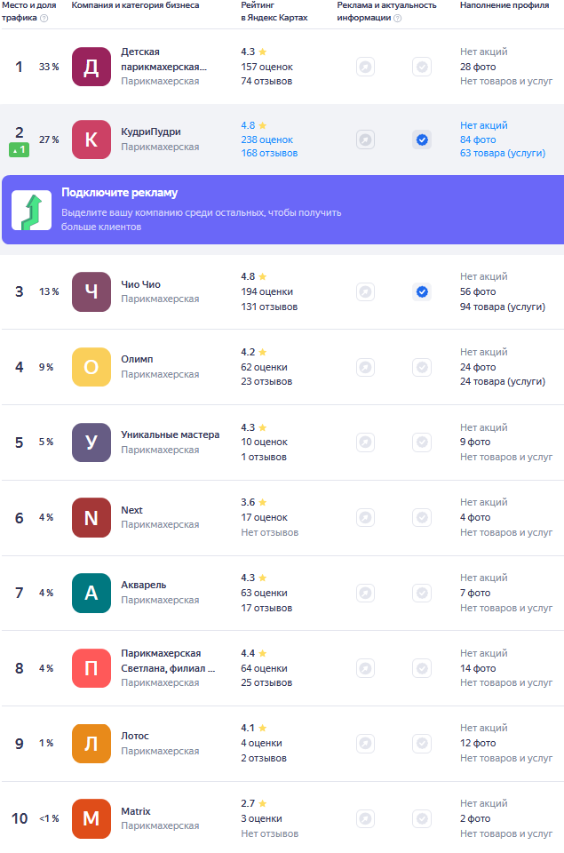The width and height of the screenshot is (564, 853).
Task: Click the help icon next to информации header
Action: point(398,18)
